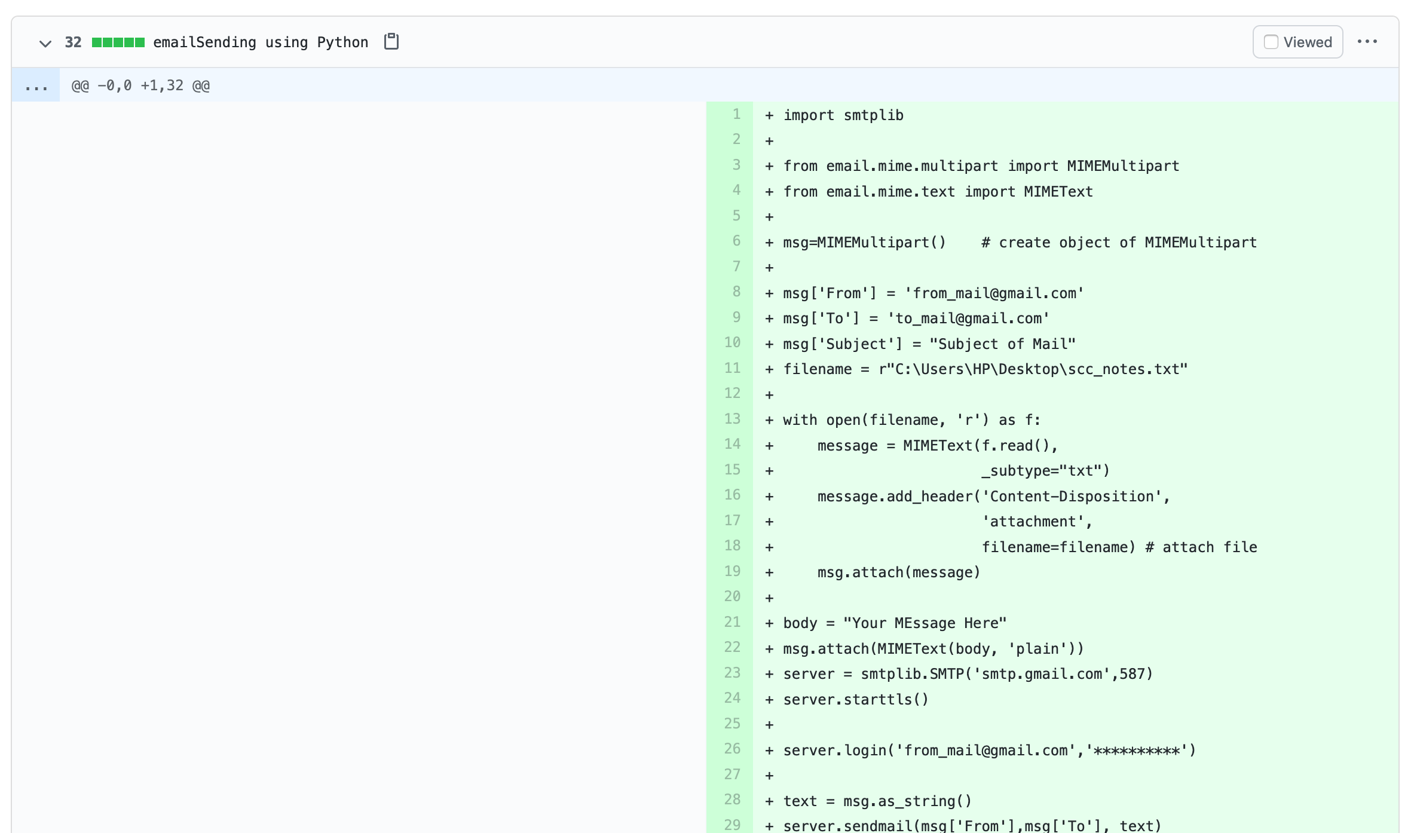Image resolution: width=1414 pixels, height=833 pixels.
Task: Click the smtplib.SMTP server line
Action: point(967,674)
